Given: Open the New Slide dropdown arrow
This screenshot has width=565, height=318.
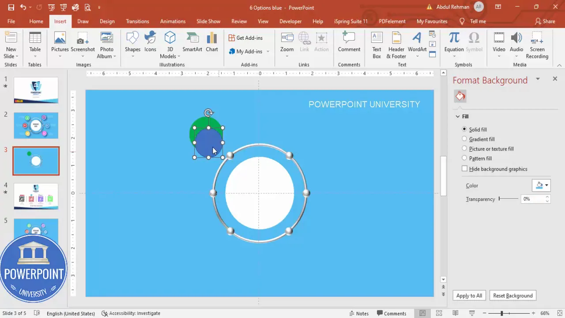Looking at the screenshot, I should 17,57.
